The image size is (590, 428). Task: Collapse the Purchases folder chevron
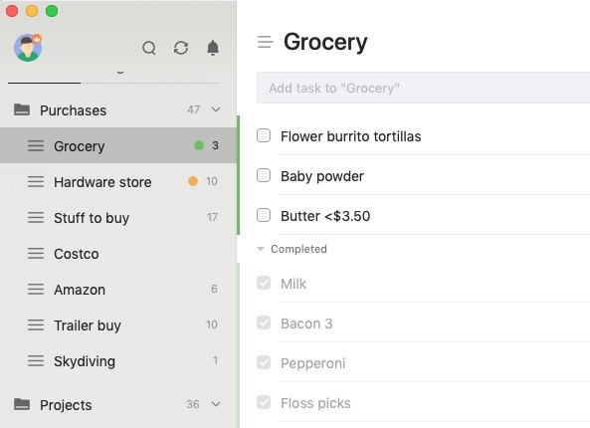coord(216,109)
